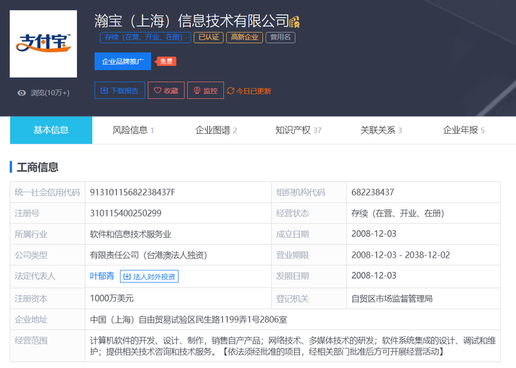This screenshot has height=368, width=516.
Task: Click the red 免费 label
Action: [x=166, y=62]
